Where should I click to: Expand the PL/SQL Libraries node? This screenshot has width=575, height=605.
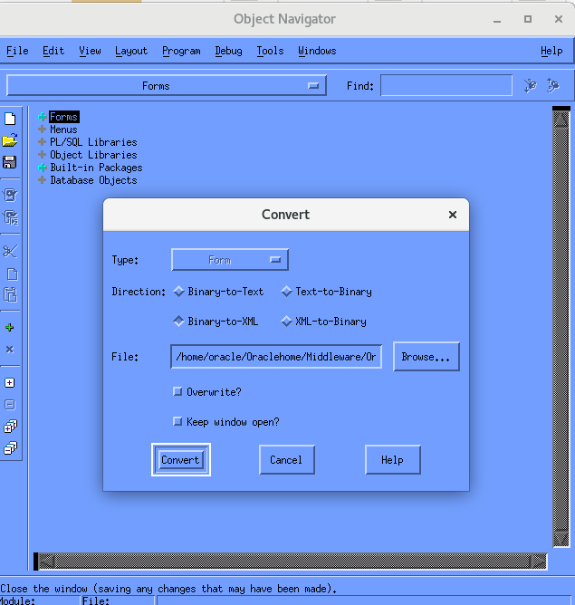43,142
